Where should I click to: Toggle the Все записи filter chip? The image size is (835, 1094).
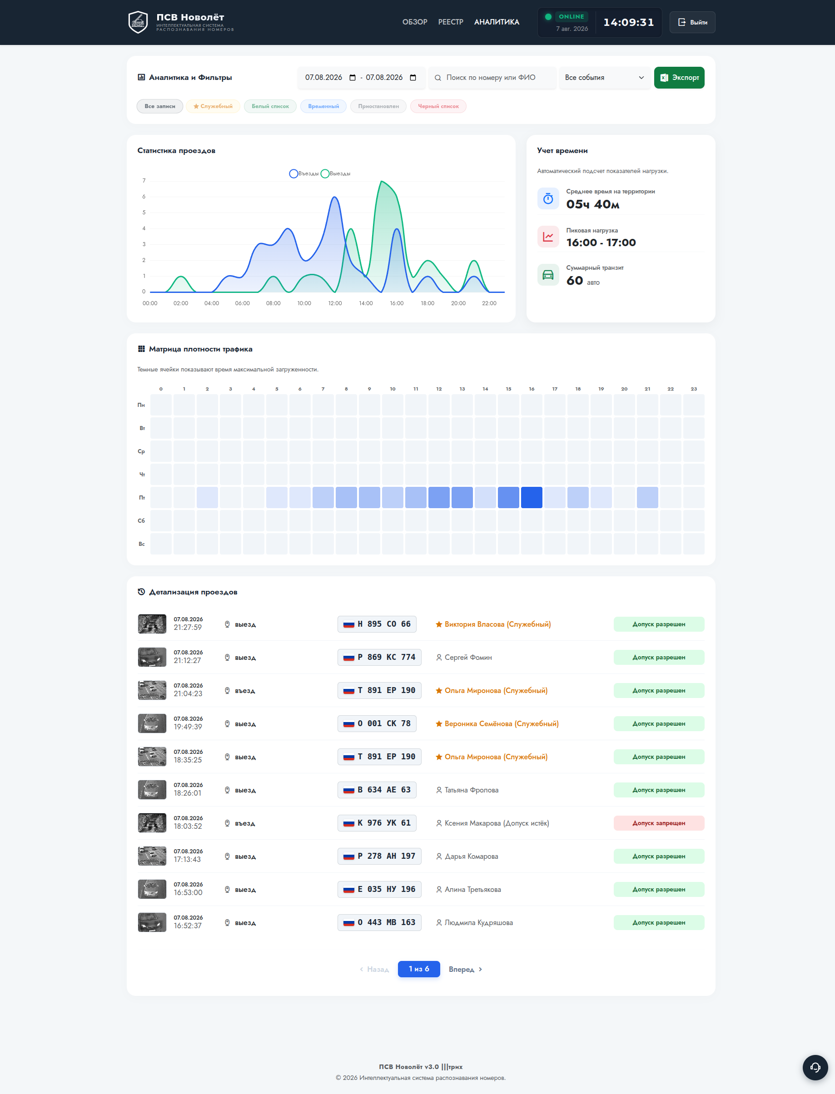coord(159,106)
